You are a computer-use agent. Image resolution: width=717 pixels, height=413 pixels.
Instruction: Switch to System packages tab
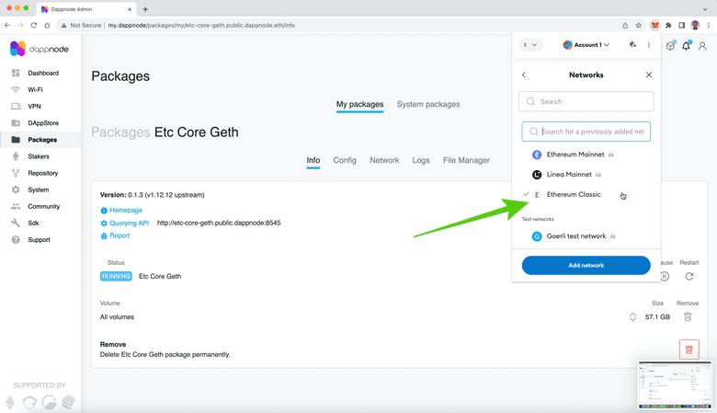[428, 105]
